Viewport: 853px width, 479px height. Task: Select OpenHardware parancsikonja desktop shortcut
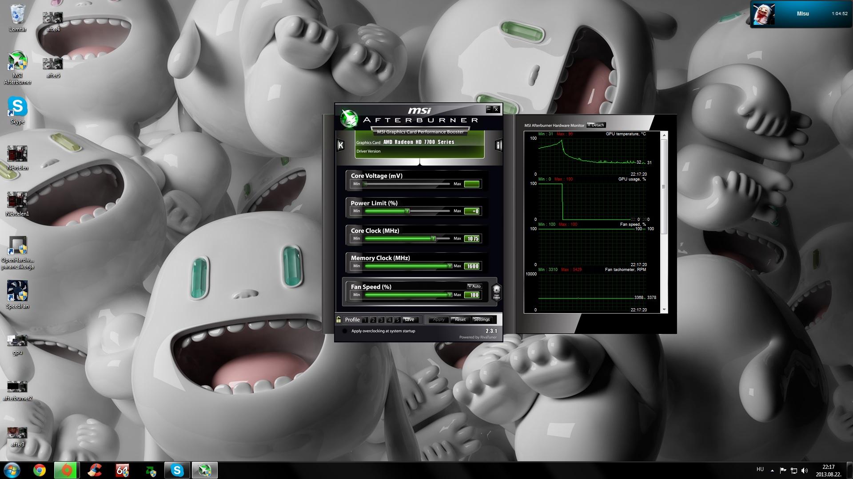click(x=18, y=253)
